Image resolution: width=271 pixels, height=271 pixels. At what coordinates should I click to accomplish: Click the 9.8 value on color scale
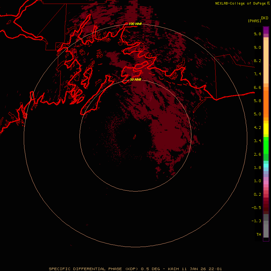[257, 34]
